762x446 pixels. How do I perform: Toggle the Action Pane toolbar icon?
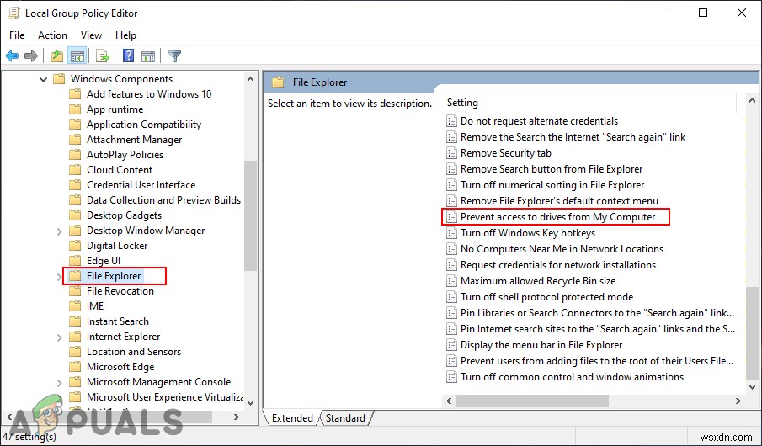click(148, 56)
